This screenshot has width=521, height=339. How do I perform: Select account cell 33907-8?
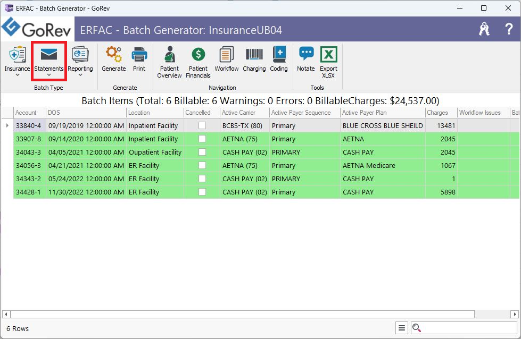[30, 139]
